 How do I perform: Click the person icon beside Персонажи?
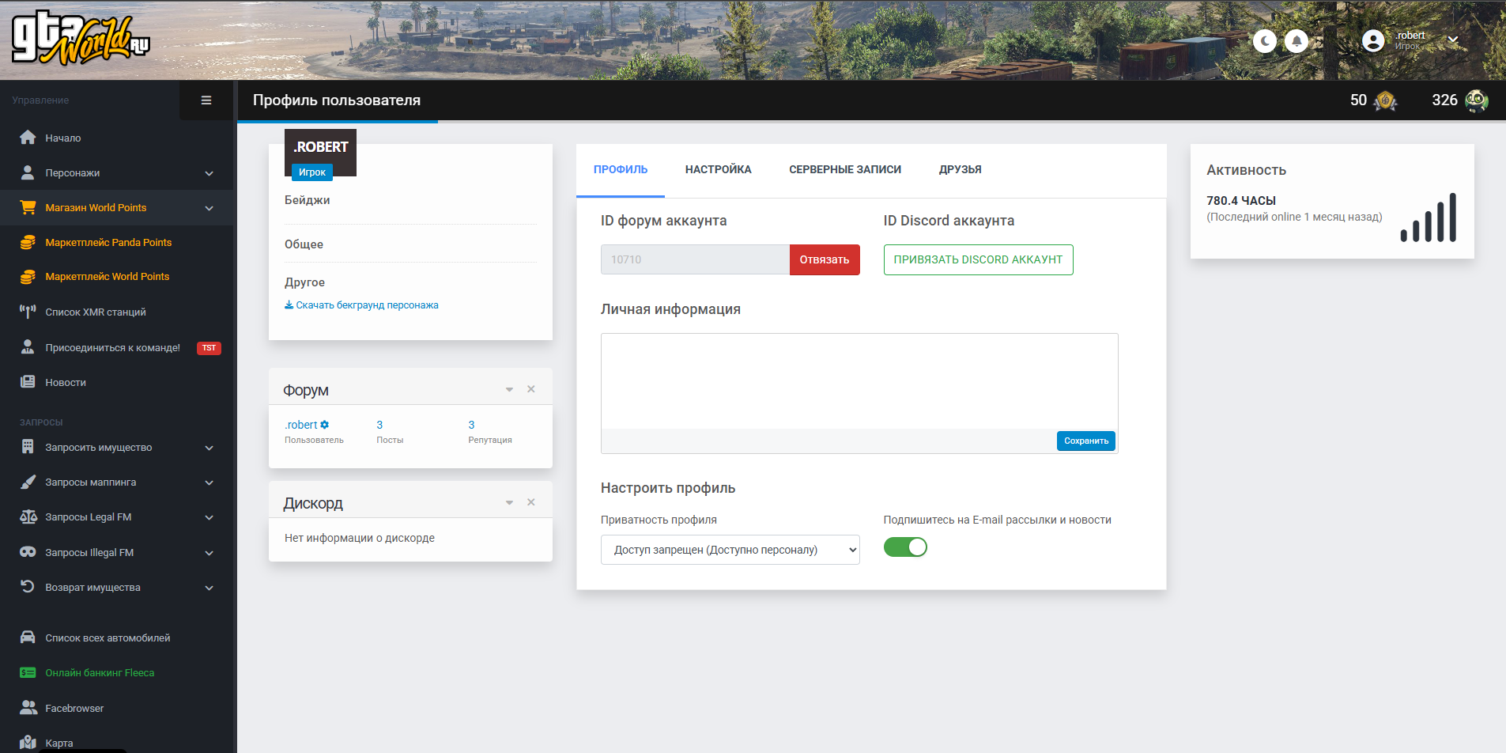pos(28,172)
